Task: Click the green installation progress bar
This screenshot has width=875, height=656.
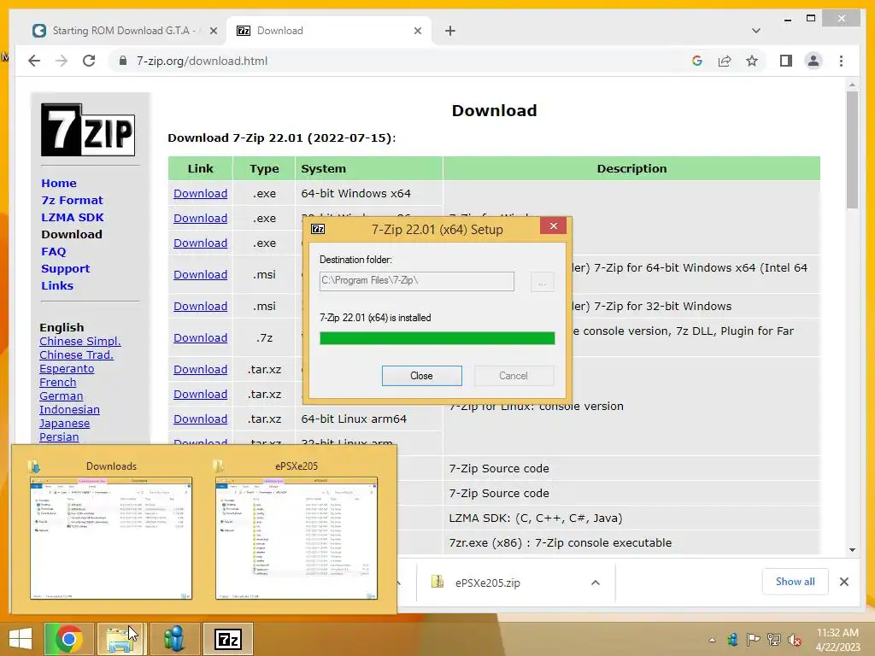Action: click(437, 338)
